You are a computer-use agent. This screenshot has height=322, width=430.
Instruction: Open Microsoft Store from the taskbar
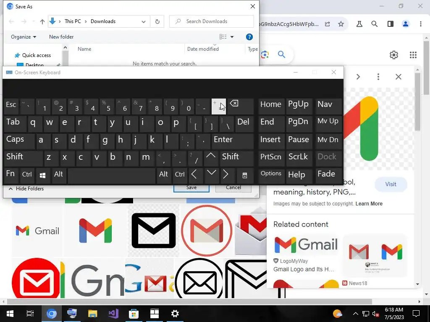pos(134,314)
